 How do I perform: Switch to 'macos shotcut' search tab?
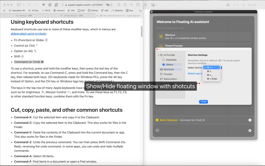(x=72, y=16)
